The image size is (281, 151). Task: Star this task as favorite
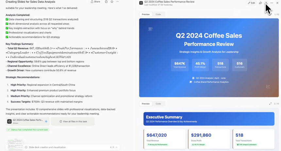click(x=112, y=2)
